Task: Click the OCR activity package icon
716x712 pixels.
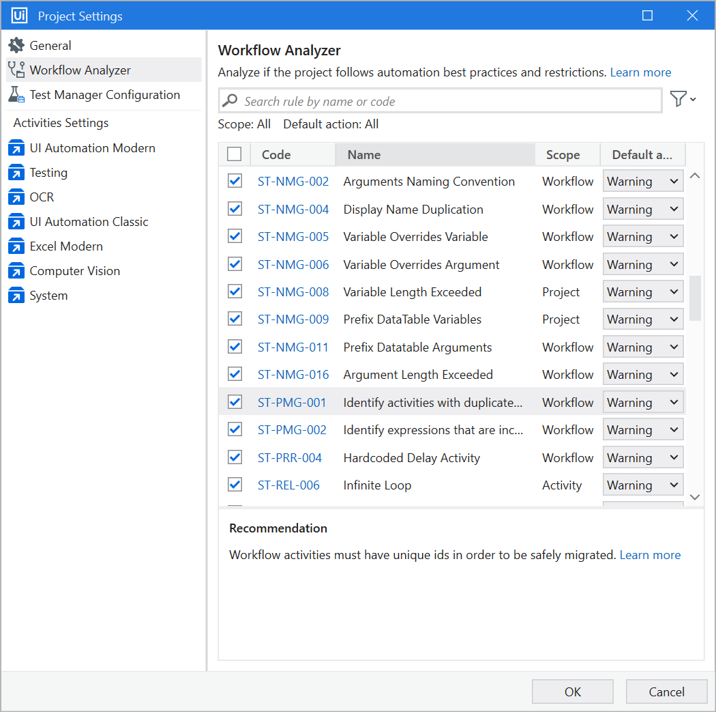Action: 16,197
